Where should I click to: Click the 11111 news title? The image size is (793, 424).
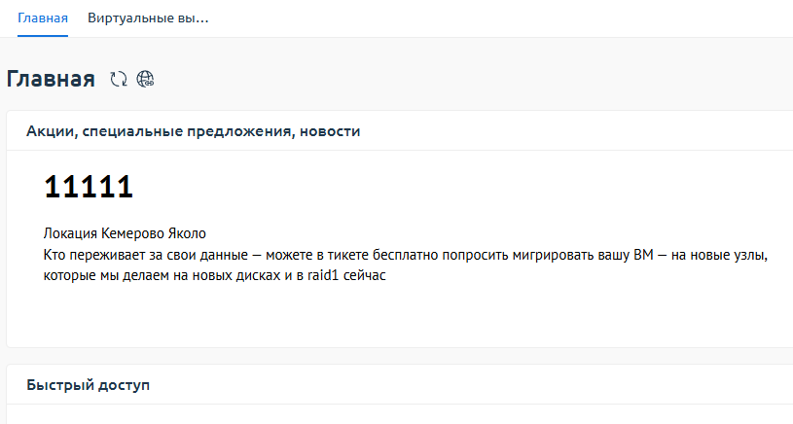point(89,187)
